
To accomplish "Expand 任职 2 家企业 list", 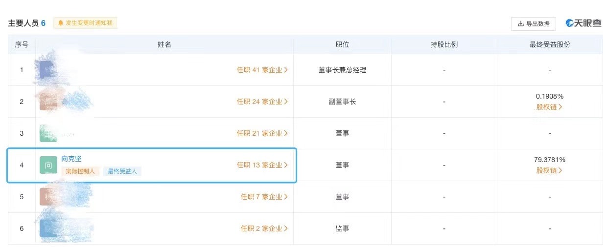I will 264,228.
